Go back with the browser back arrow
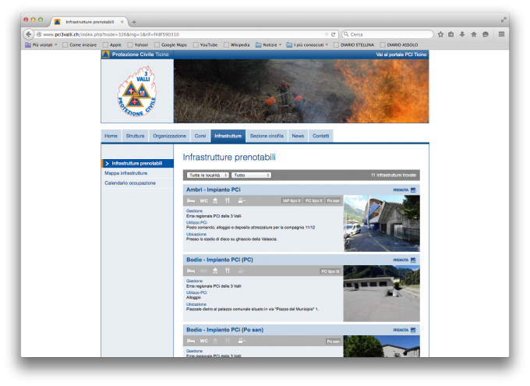 click(x=29, y=34)
